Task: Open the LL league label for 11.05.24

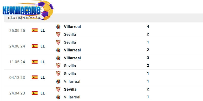Action: [43, 62]
